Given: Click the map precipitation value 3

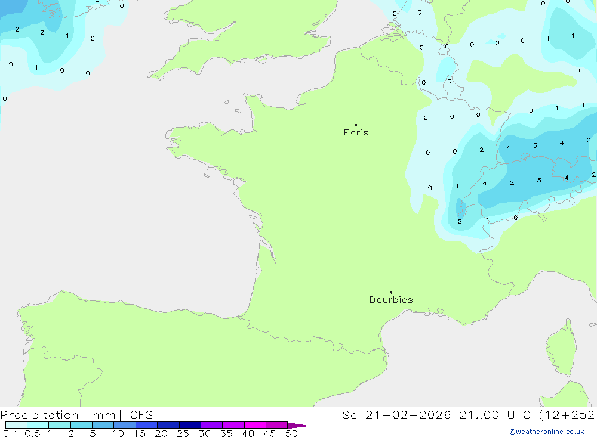Looking at the screenshot, I should [x=536, y=145].
